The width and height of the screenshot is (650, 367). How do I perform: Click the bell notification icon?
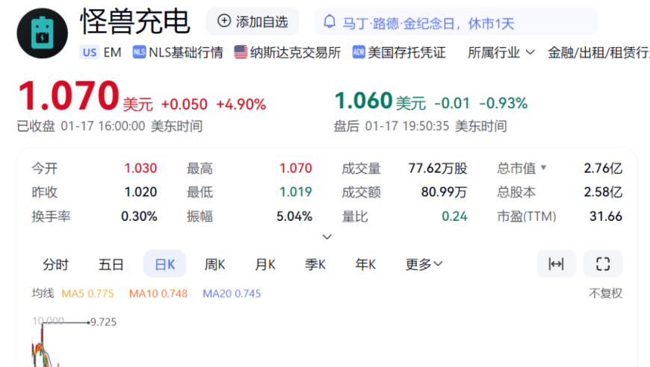[329, 21]
